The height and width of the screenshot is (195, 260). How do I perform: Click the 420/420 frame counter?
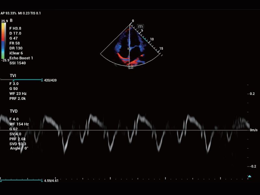coord(50,80)
